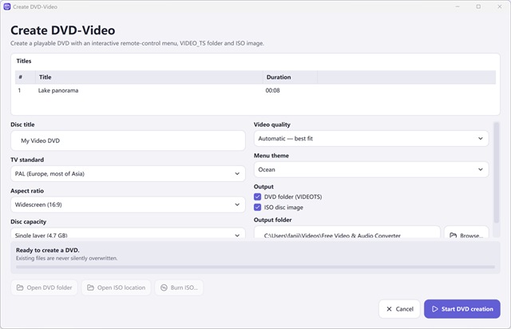Click the folder icon on Browse button

coord(453,235)
